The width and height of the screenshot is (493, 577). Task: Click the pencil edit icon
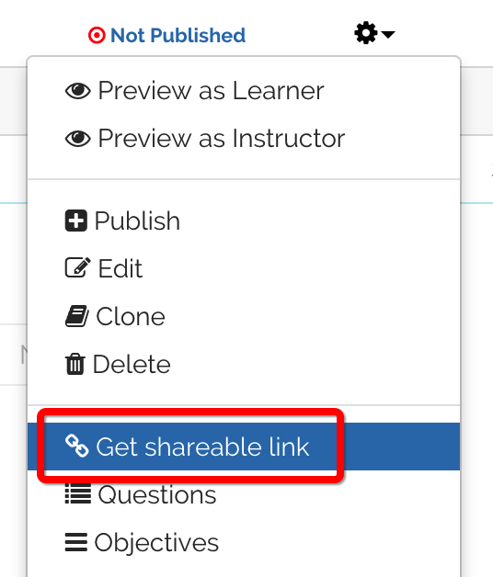pos(78,267)
